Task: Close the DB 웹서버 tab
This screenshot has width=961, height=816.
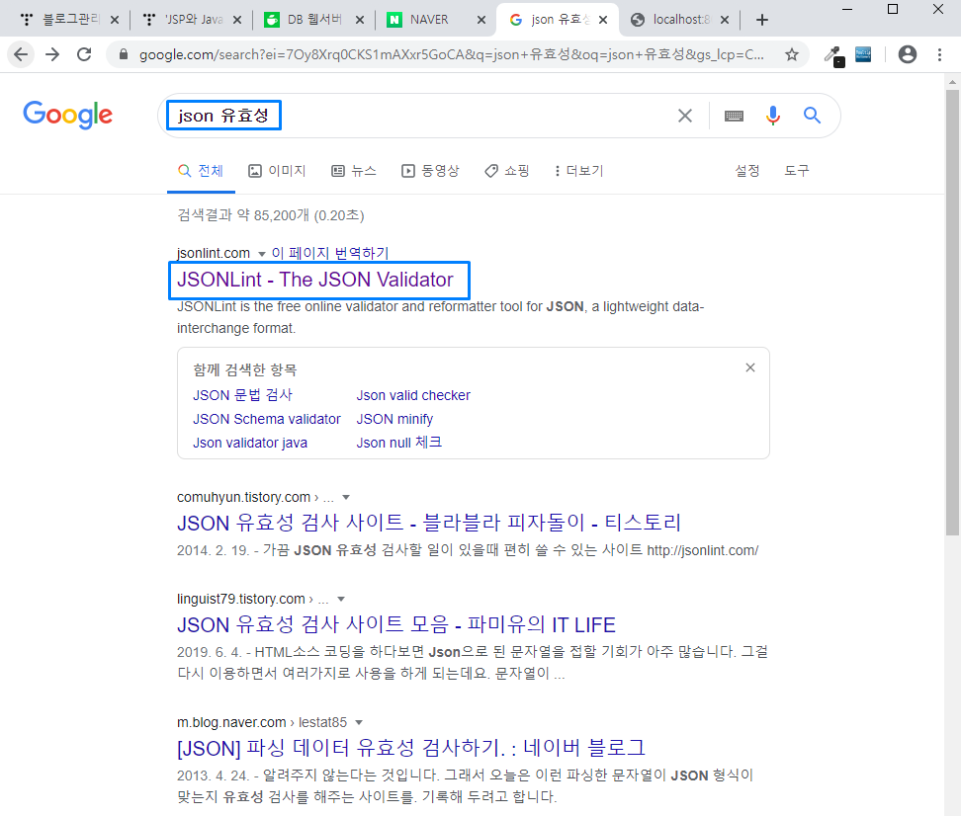Action: pyautogui.click(x=360, y=20)
